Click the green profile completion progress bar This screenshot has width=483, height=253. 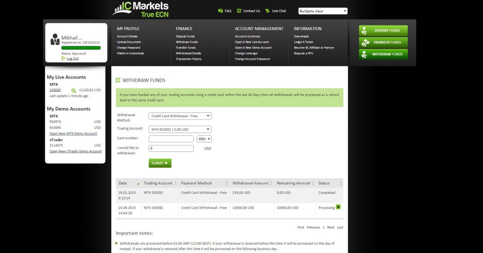(x=81, y=48)
